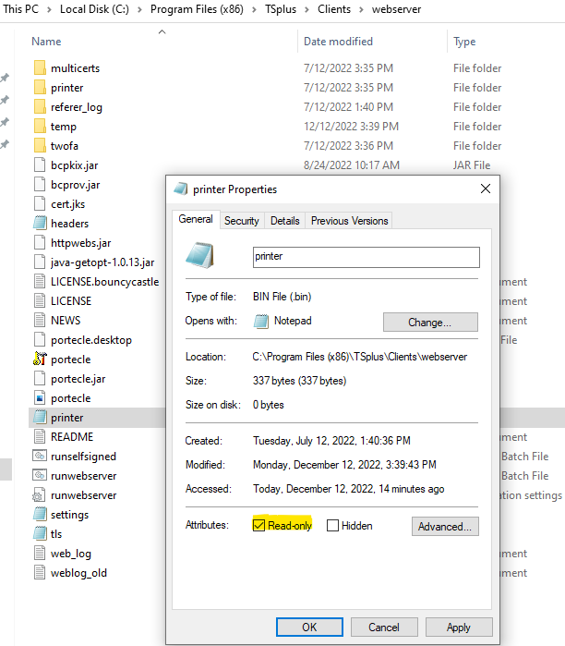Click the Change... button for Opens with
This screenshot has height=646, width=565.
[430, 323]
